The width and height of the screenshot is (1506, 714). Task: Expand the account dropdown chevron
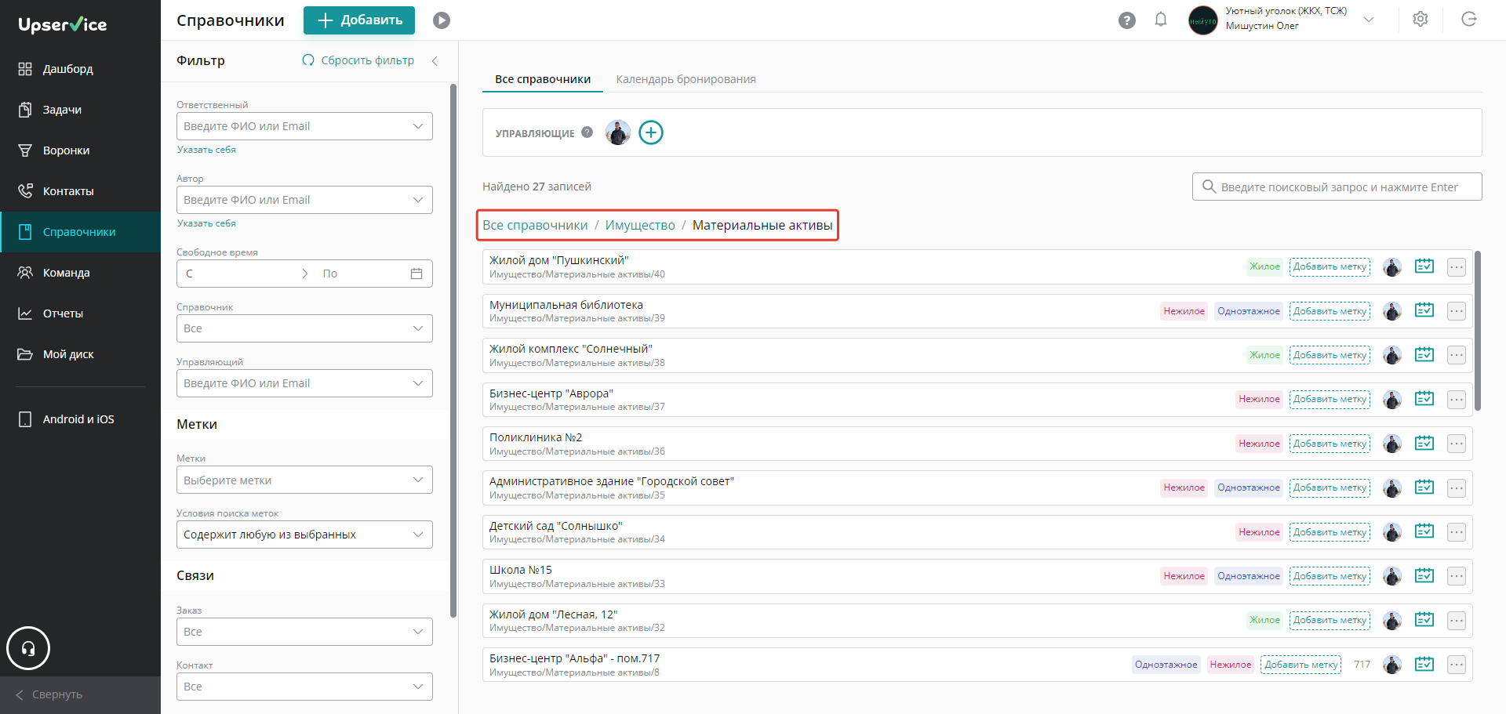coord(1369,20)
